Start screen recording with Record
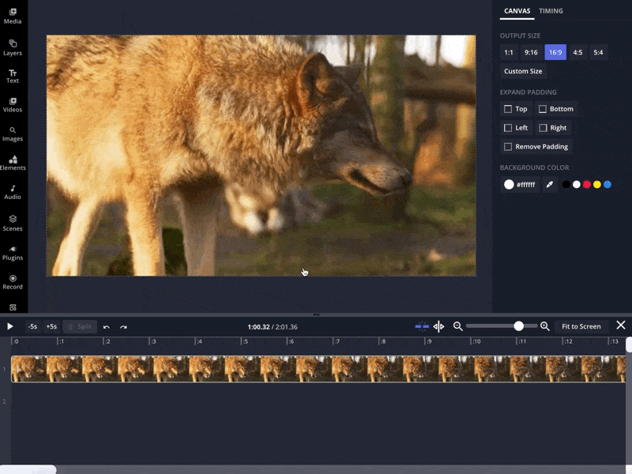The image size is (632, 474). point(13,282)
